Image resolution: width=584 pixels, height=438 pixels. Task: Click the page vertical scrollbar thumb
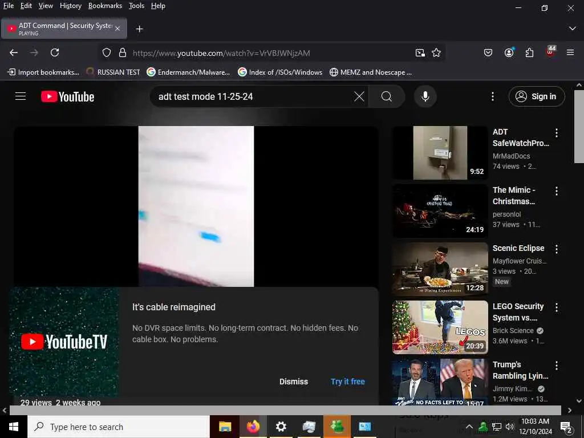tap(579, 126)
